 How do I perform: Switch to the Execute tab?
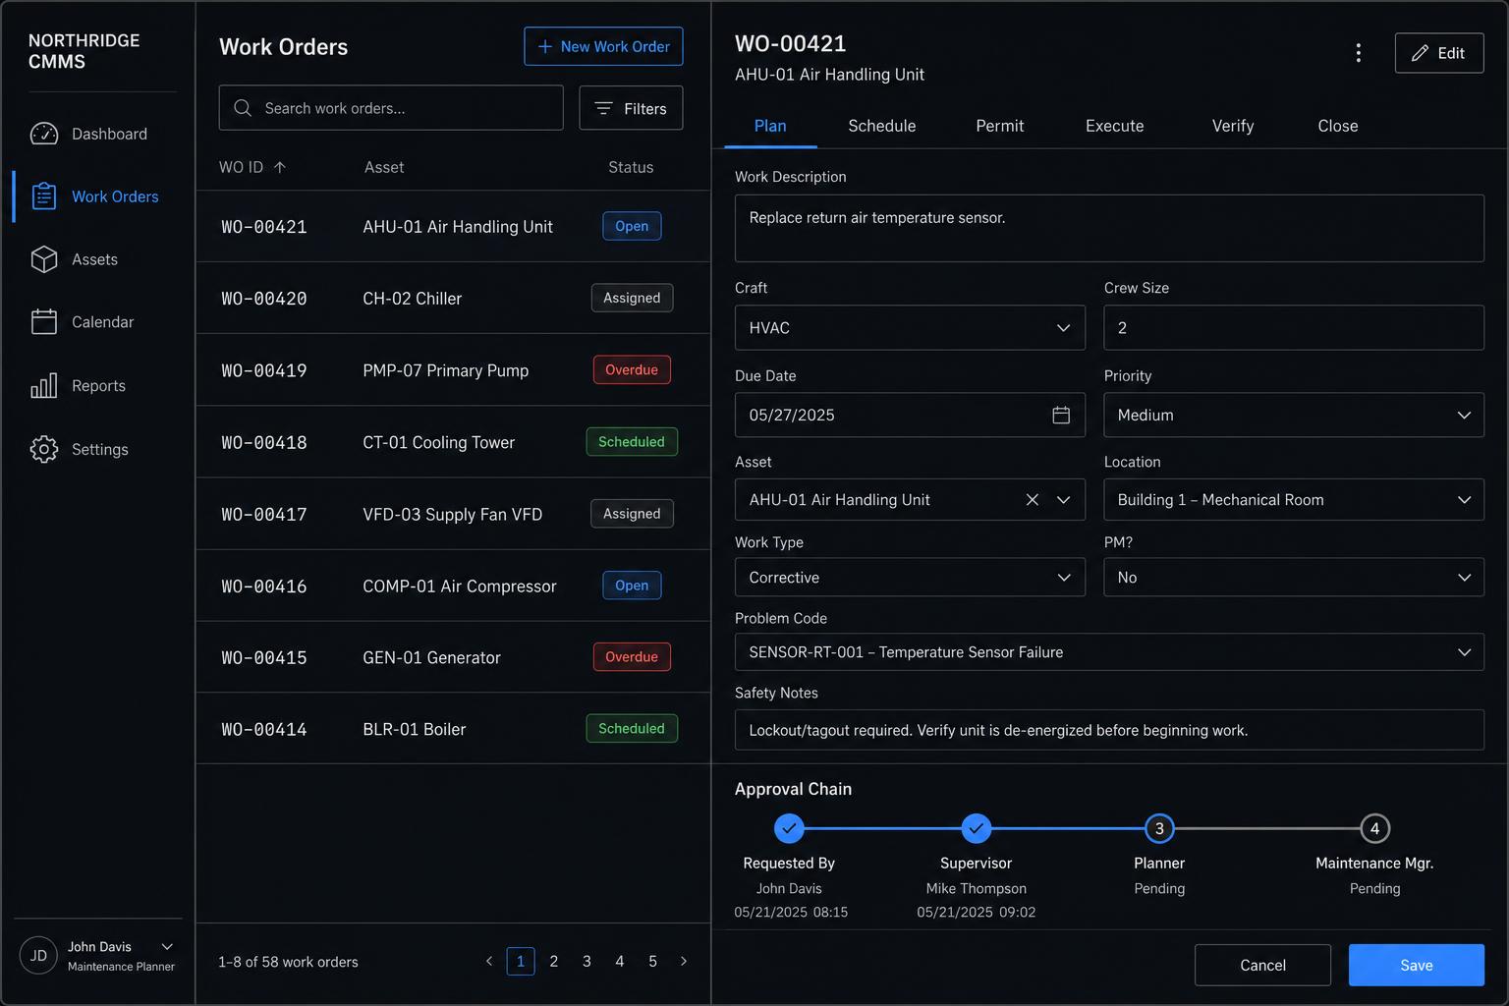point(1114,126)
